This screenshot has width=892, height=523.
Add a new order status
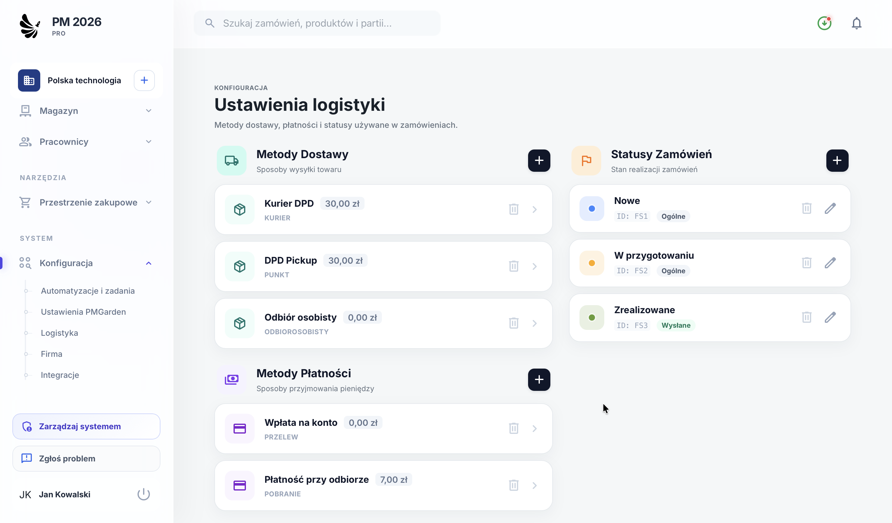tap(837, 161)
